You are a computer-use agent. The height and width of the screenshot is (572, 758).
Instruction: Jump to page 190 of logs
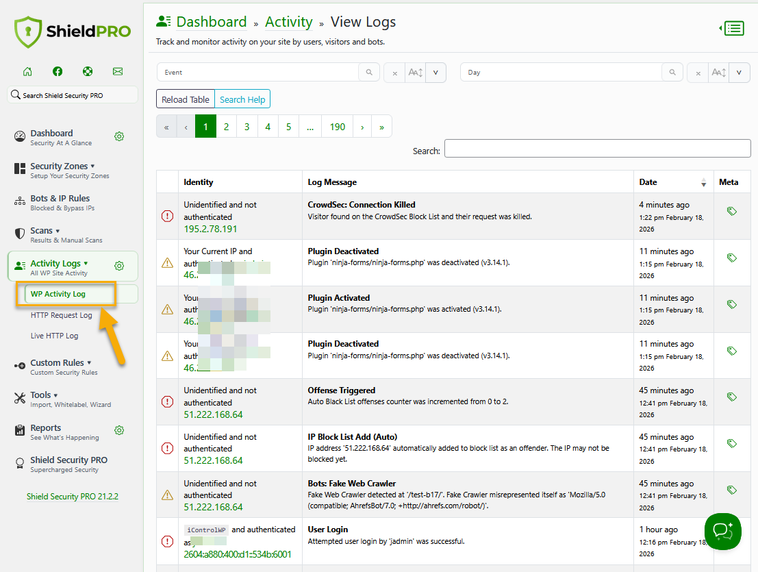pos(338,127)
